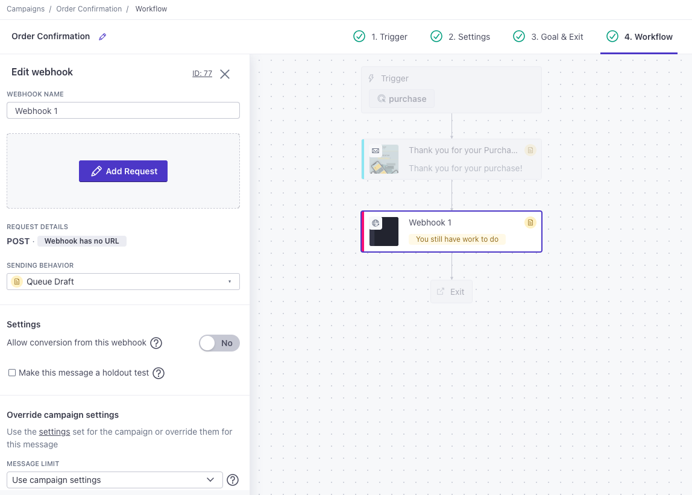Image resolution: width=692 pixels, height=495 pixels.
Task: Follow the settings link under Override campaign settings
Action: click(x=54, y=432)
